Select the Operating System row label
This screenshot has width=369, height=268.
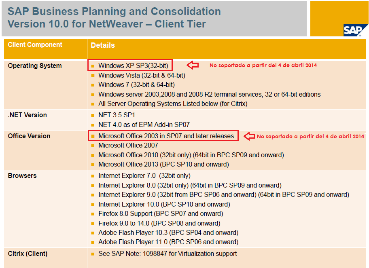[35, 65]
